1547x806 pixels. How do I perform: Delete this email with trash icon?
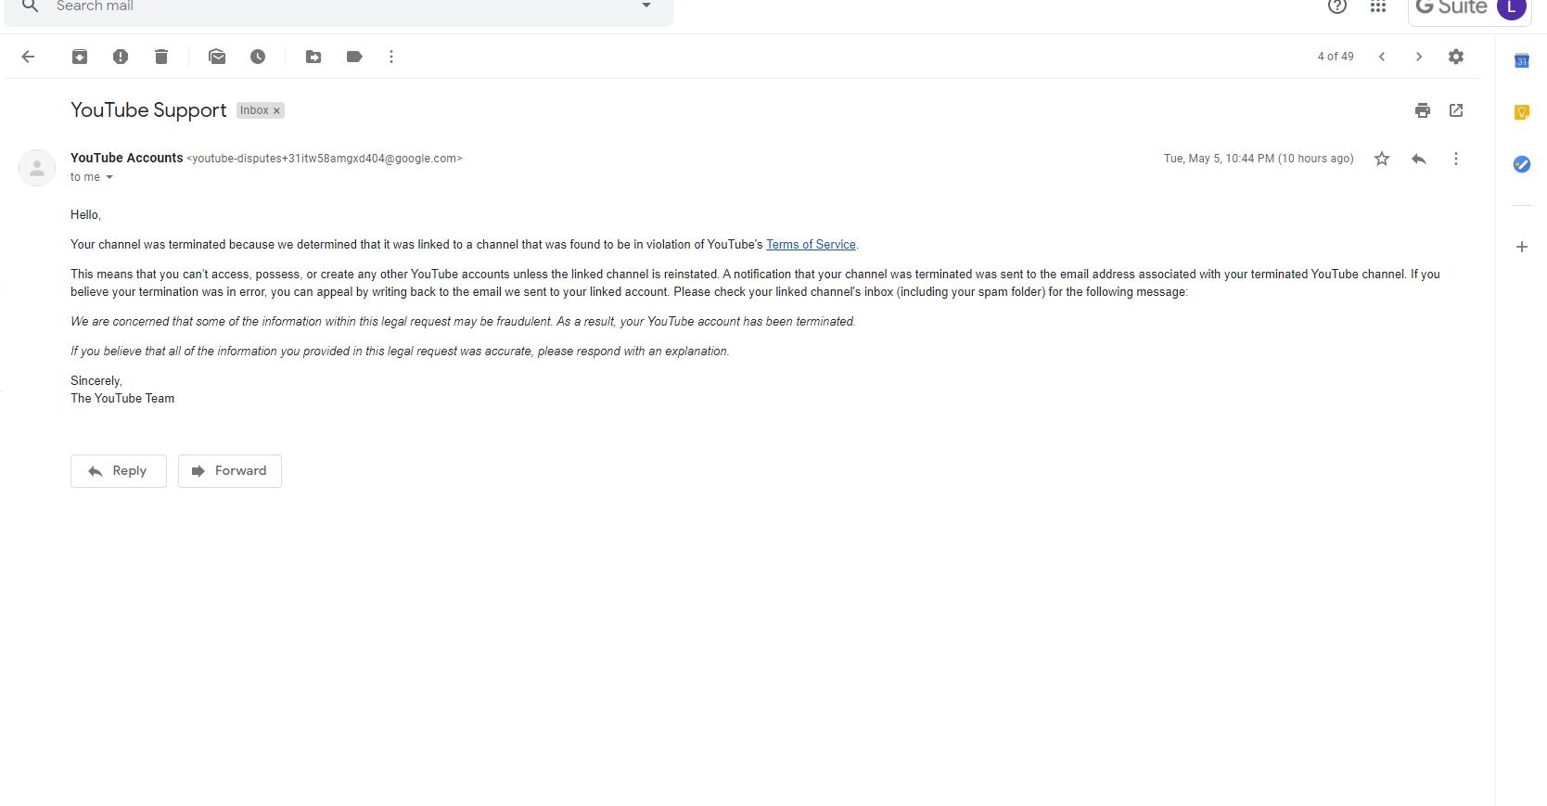coord(161,57)
